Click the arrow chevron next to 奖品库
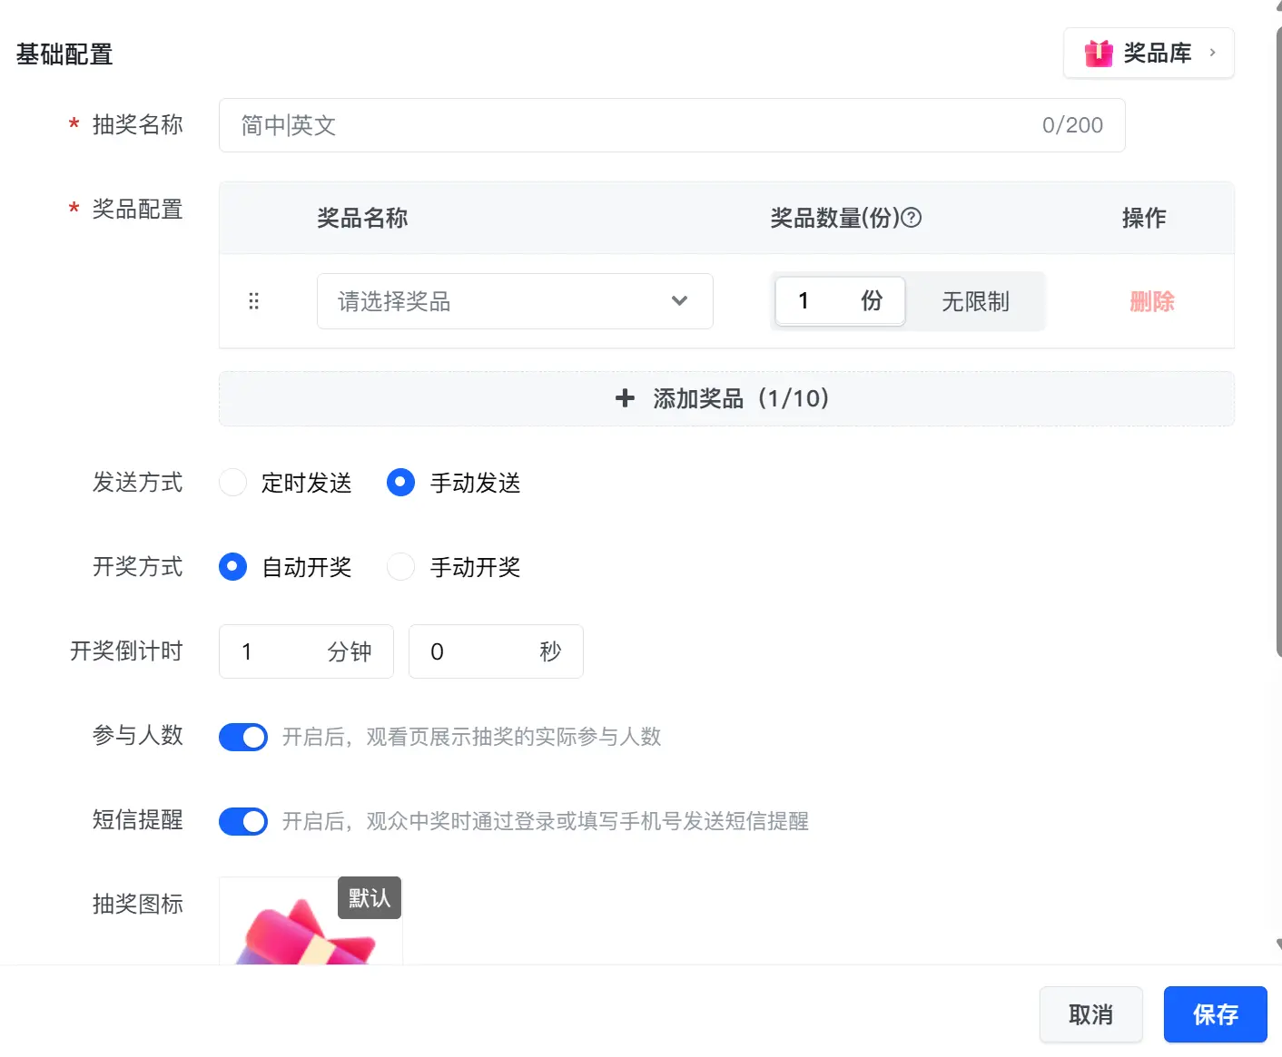1282x1057 pixels. 1212,53
